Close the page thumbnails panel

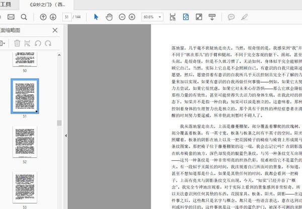pos(55,31)
